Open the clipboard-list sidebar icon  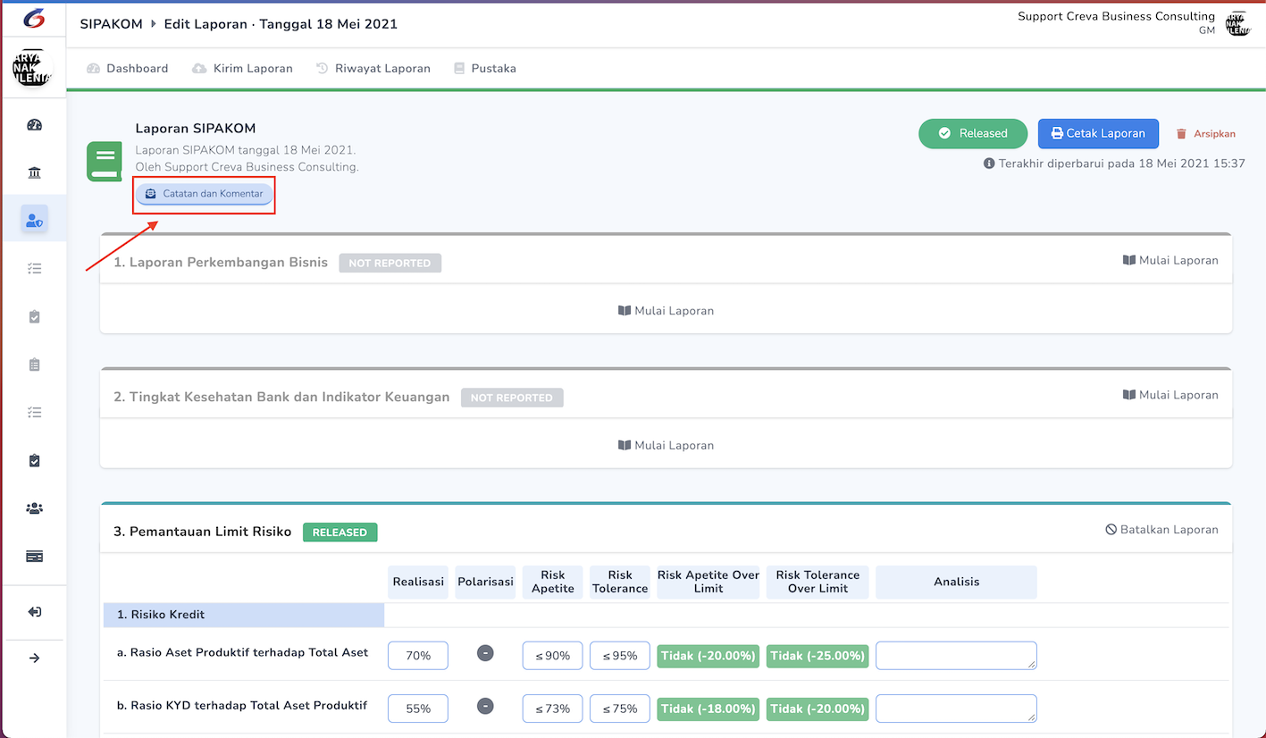point(34,365)
